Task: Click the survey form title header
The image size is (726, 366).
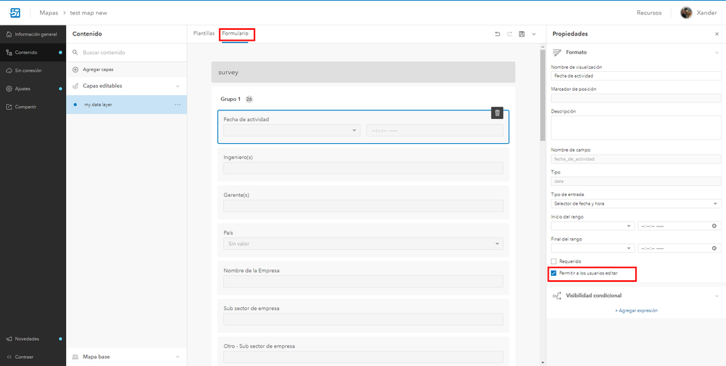Action: (363, 73)
